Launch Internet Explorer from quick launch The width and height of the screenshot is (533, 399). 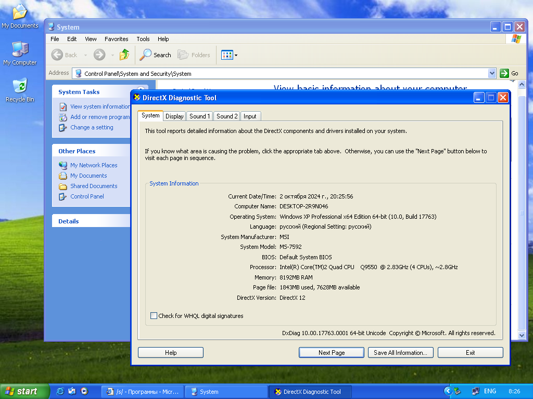tap(60, 391)
